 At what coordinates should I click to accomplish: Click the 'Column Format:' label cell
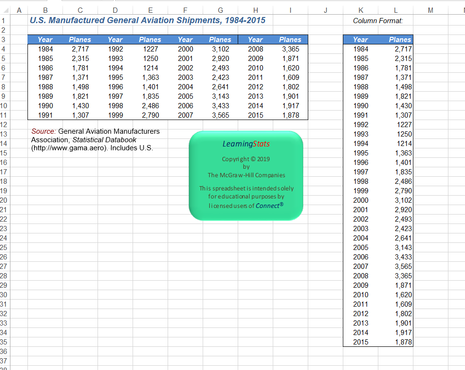pos(378,21)
